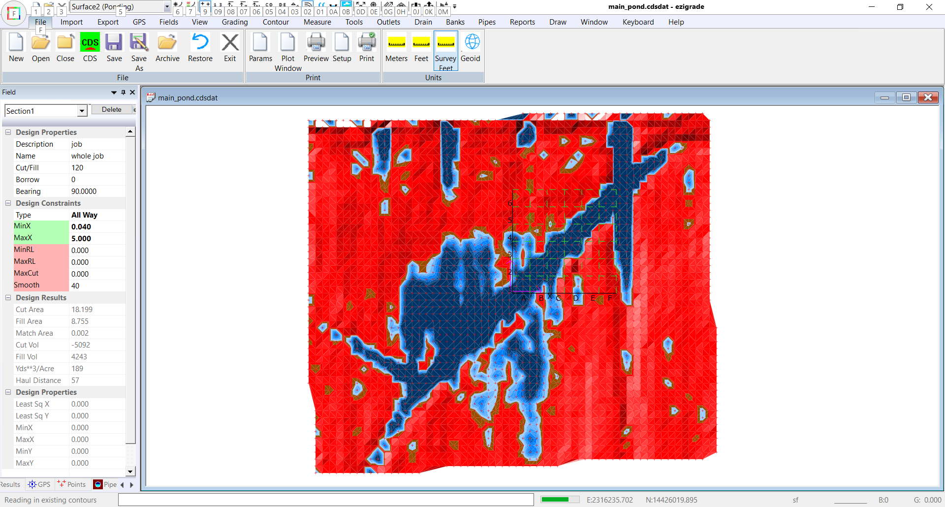
Task: Open the CDS icon in File group
Action: [90, 43]
